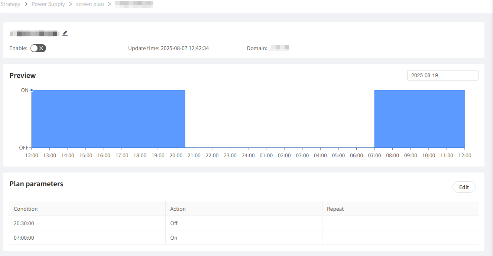Screen dimensions: 493x256
Task: Click the ON marker dot on chart
Action: coord(32,90)
